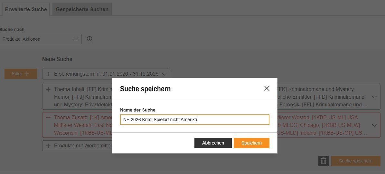
Task: Click into the Name der Suche field
Action: point(194,120)
